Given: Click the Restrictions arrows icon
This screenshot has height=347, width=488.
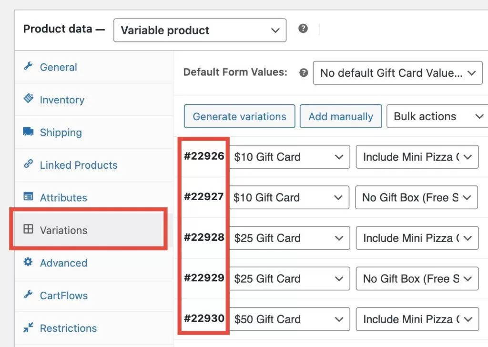Looking at the screenshot, I should [28, 327].
